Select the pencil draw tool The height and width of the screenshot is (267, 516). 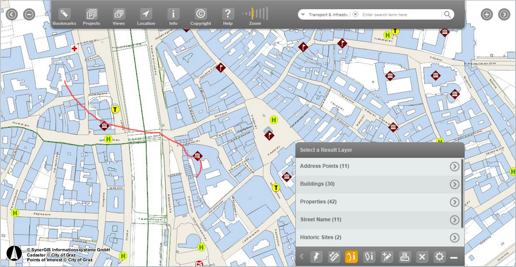click(387, 257)
